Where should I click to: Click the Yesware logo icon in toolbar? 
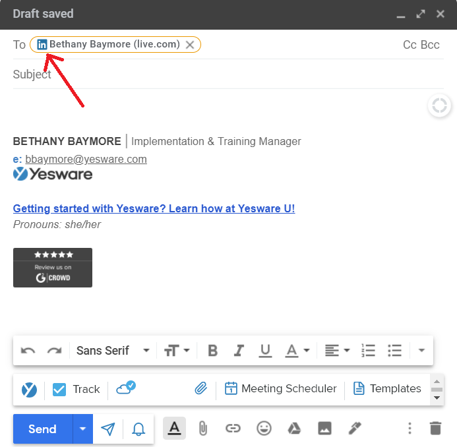(29, 390)
